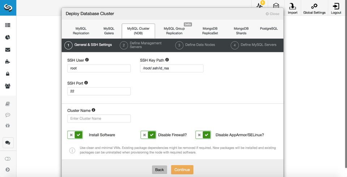Go to step 4 Define MySQL Servers
Screen dimensions: 347x177
253,45
